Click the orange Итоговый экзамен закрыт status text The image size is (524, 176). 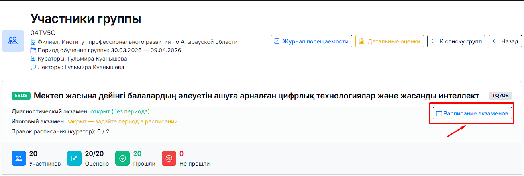[122, 121]
